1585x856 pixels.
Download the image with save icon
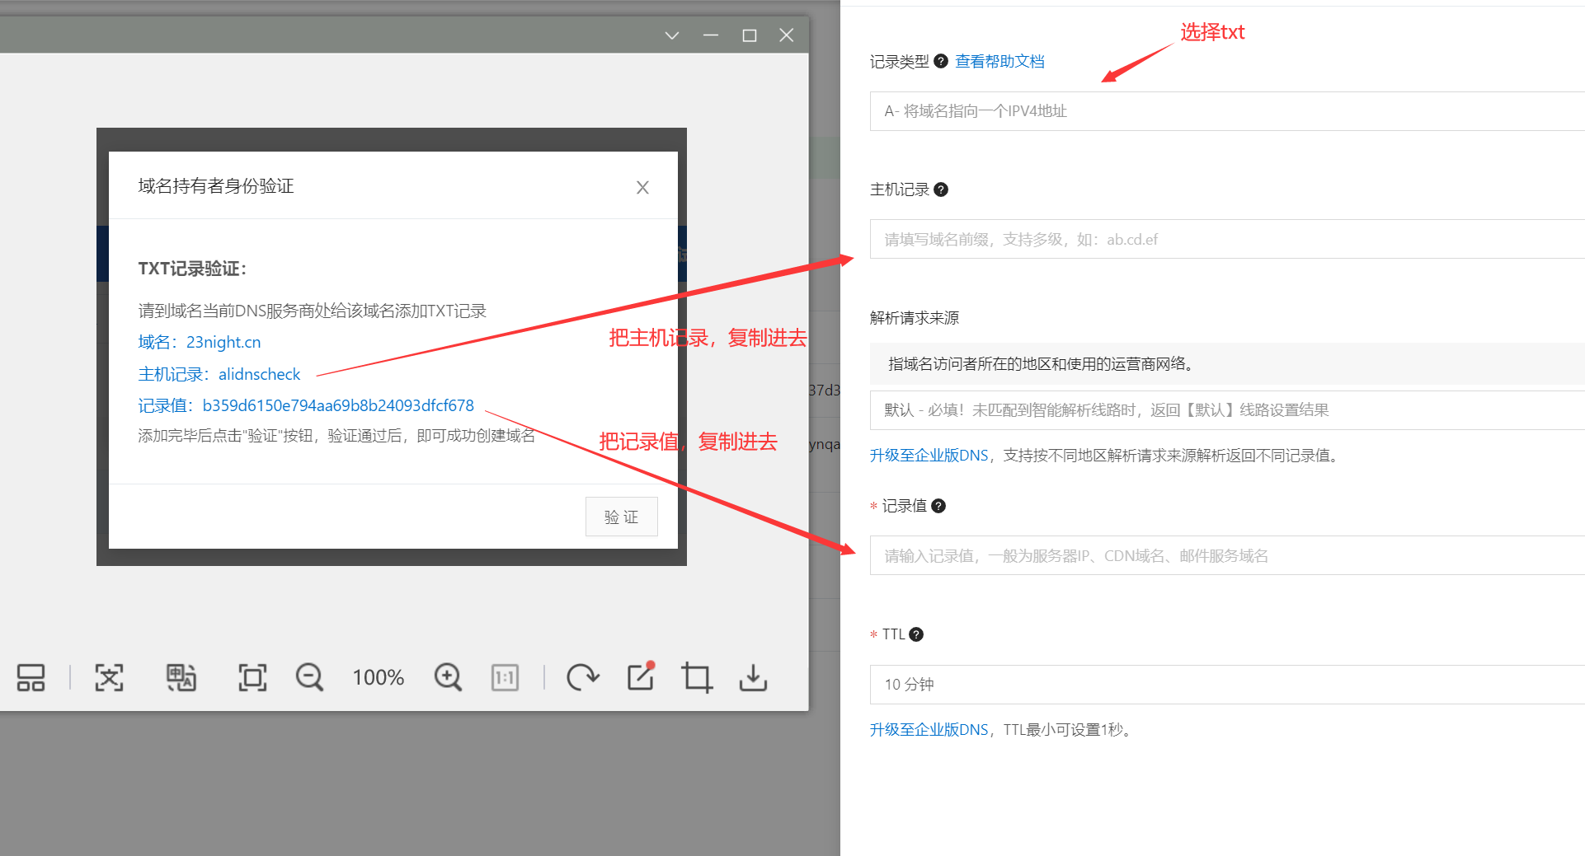coord(753,677)
